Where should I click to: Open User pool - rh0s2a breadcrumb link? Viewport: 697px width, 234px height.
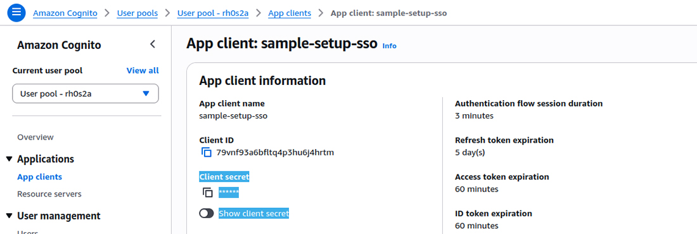[213, 13]
